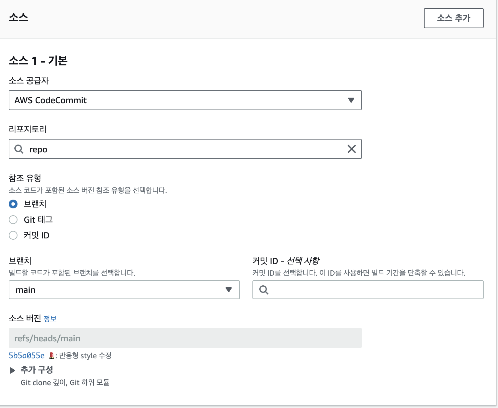Clear the repo repository field with X
This screenshot has height=408, width=498.
pos(351,149)
